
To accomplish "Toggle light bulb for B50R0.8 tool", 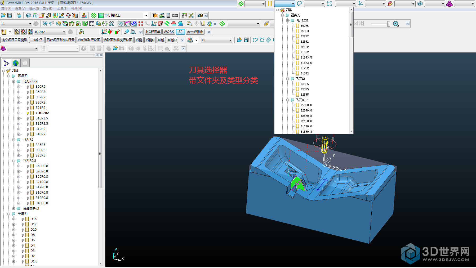I will (x=28, y=166).
